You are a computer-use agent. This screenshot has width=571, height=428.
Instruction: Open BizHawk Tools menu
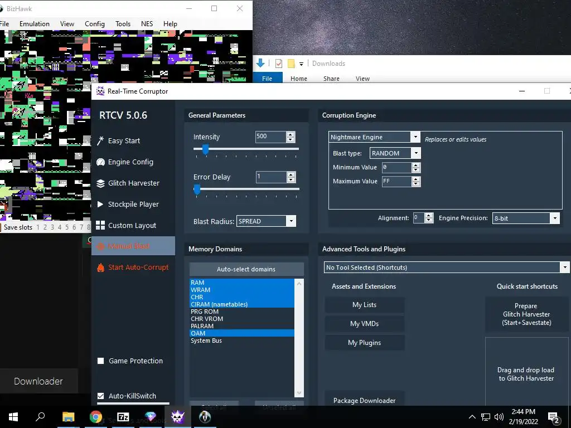coord(123,24)
